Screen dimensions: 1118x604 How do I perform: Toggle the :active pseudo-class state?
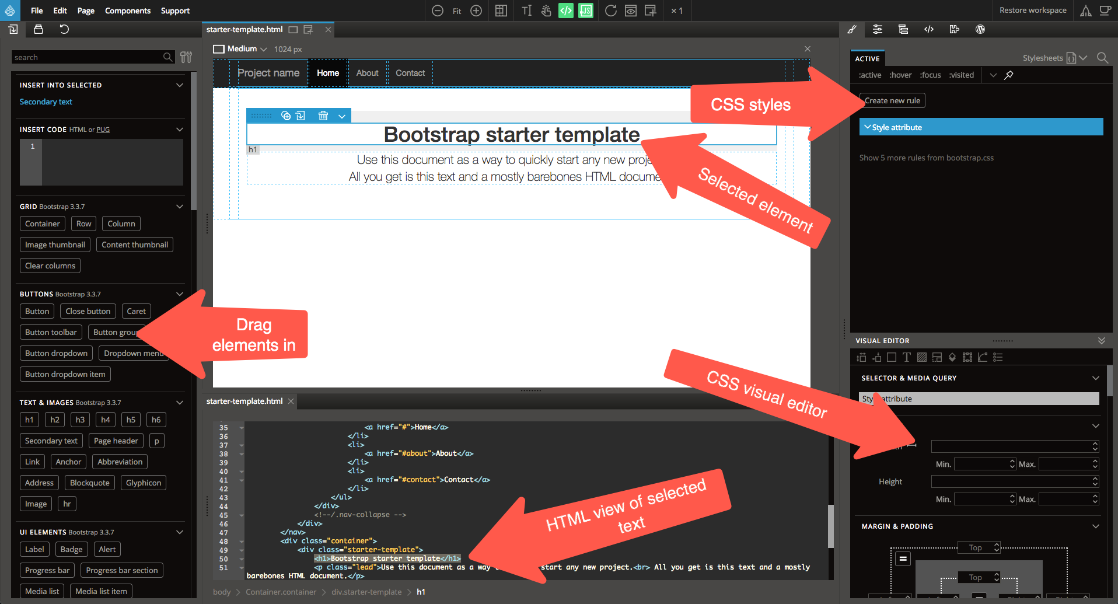[x=869, y=75]
